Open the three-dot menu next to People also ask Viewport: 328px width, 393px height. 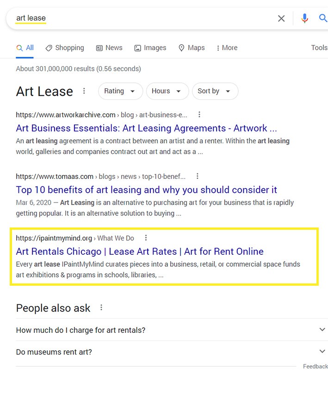[101, 308]
